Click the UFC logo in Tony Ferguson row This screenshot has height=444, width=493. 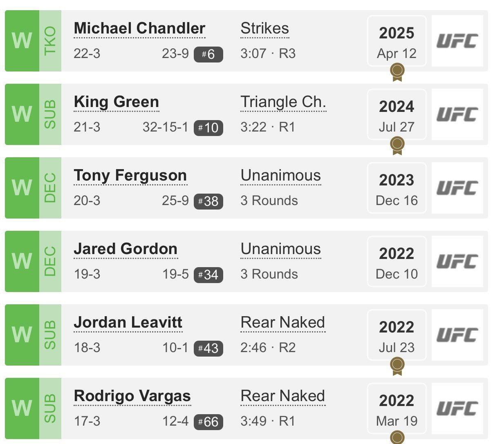[x=457, y=188]
